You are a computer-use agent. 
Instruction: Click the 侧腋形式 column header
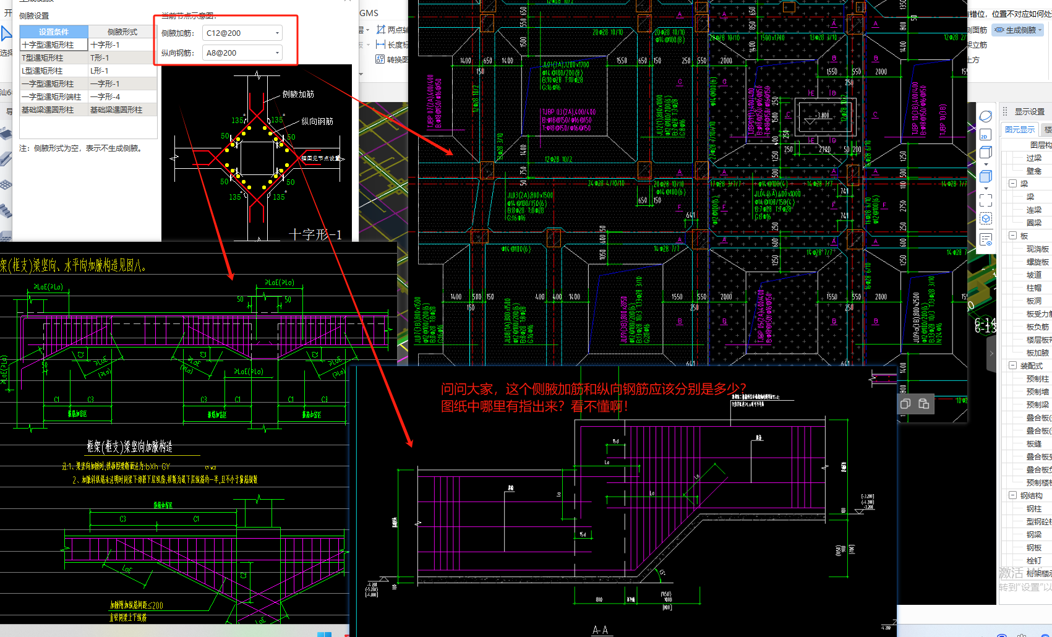(x=122, y=32)
